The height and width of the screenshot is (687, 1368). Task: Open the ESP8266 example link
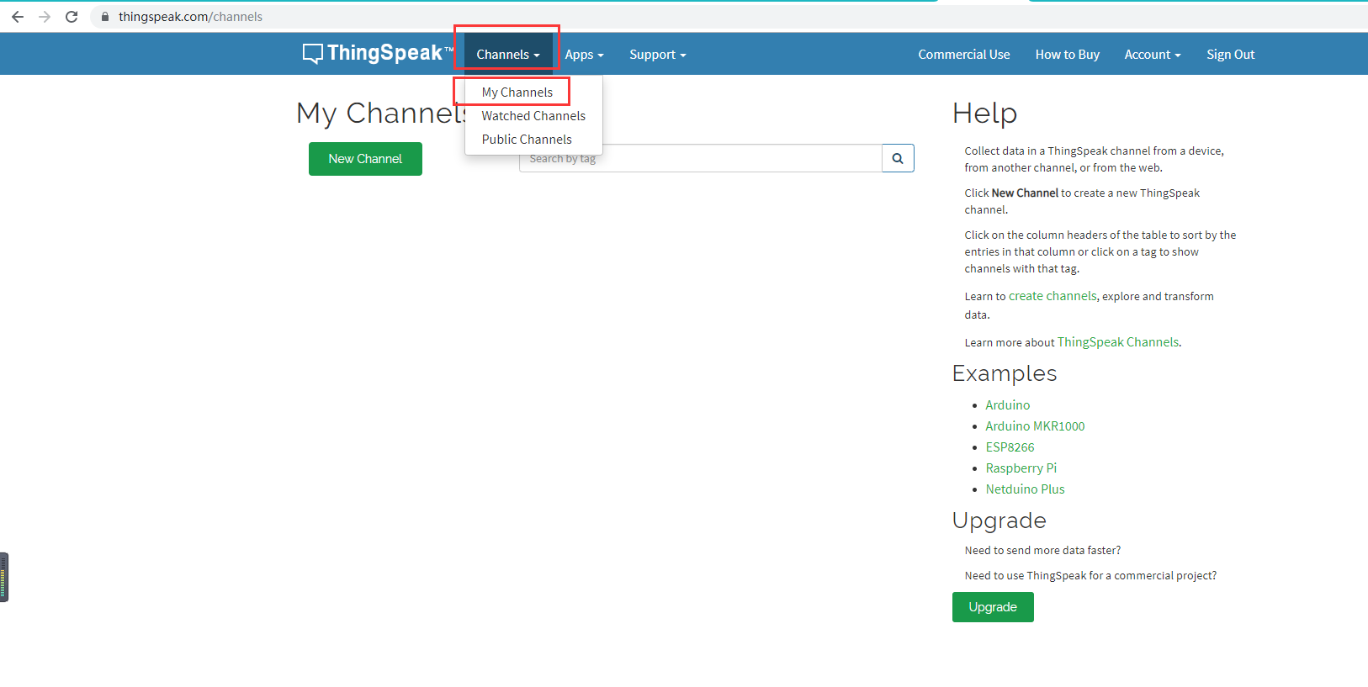point(1010,447)
